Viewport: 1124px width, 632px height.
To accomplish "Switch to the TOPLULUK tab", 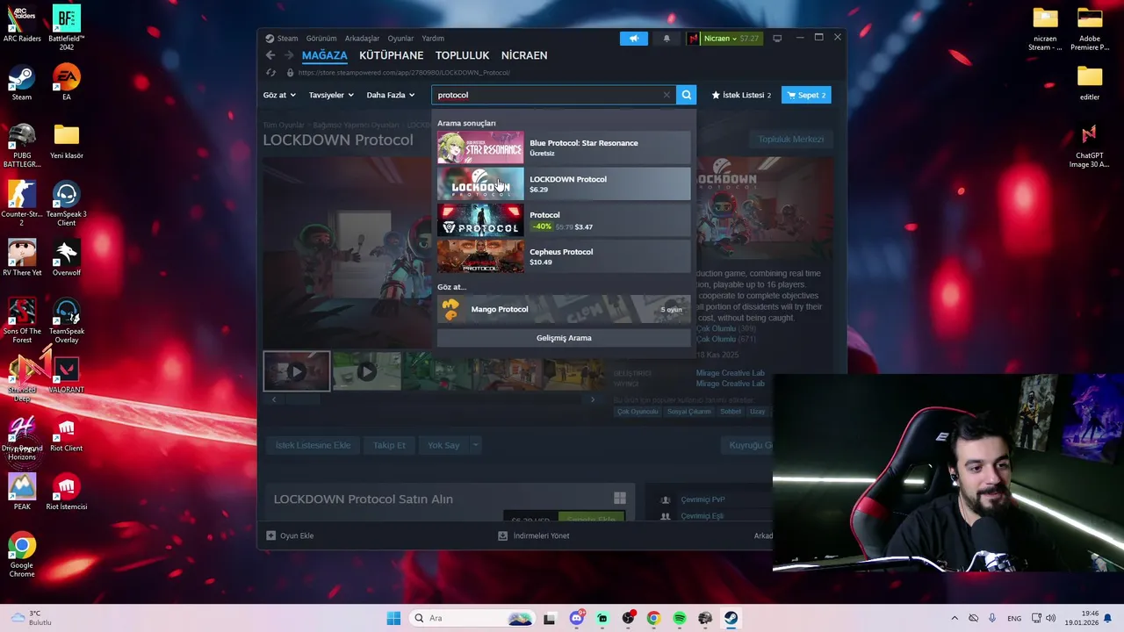I will (462, 55).
